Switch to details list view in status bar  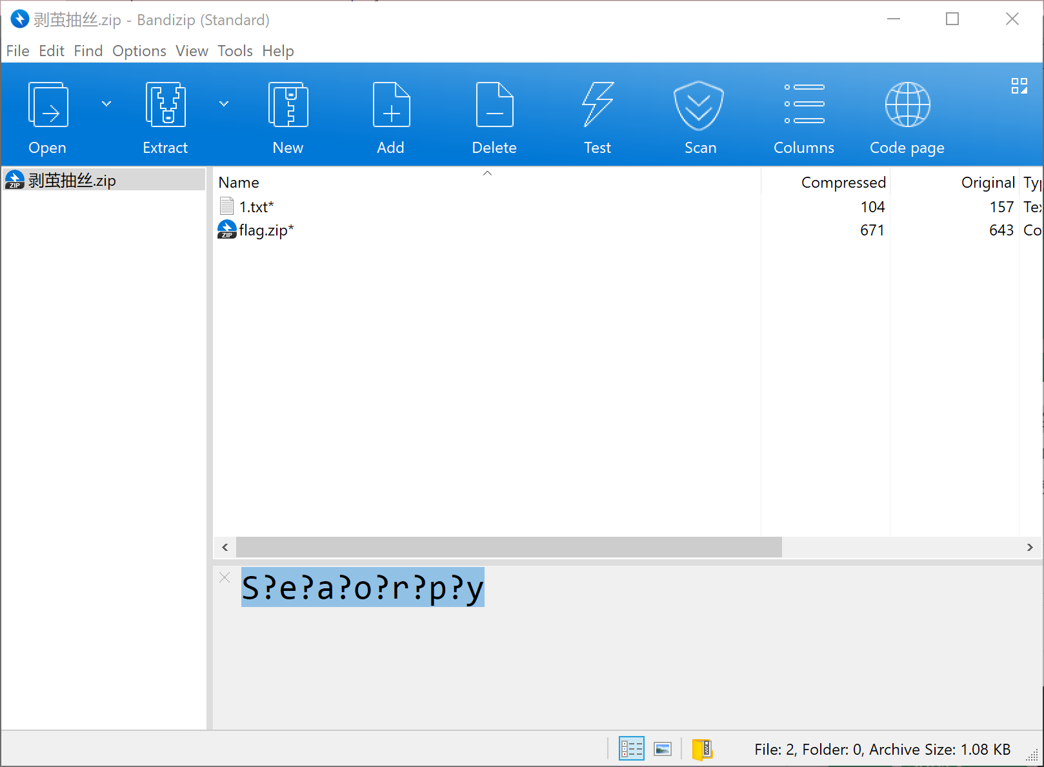click(x=631, y=748)
